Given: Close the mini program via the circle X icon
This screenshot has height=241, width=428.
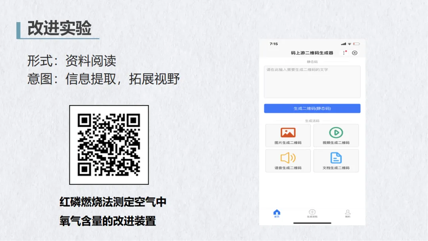Looking at the screenshot, I should pyautogui.click(x=355, y=53).
